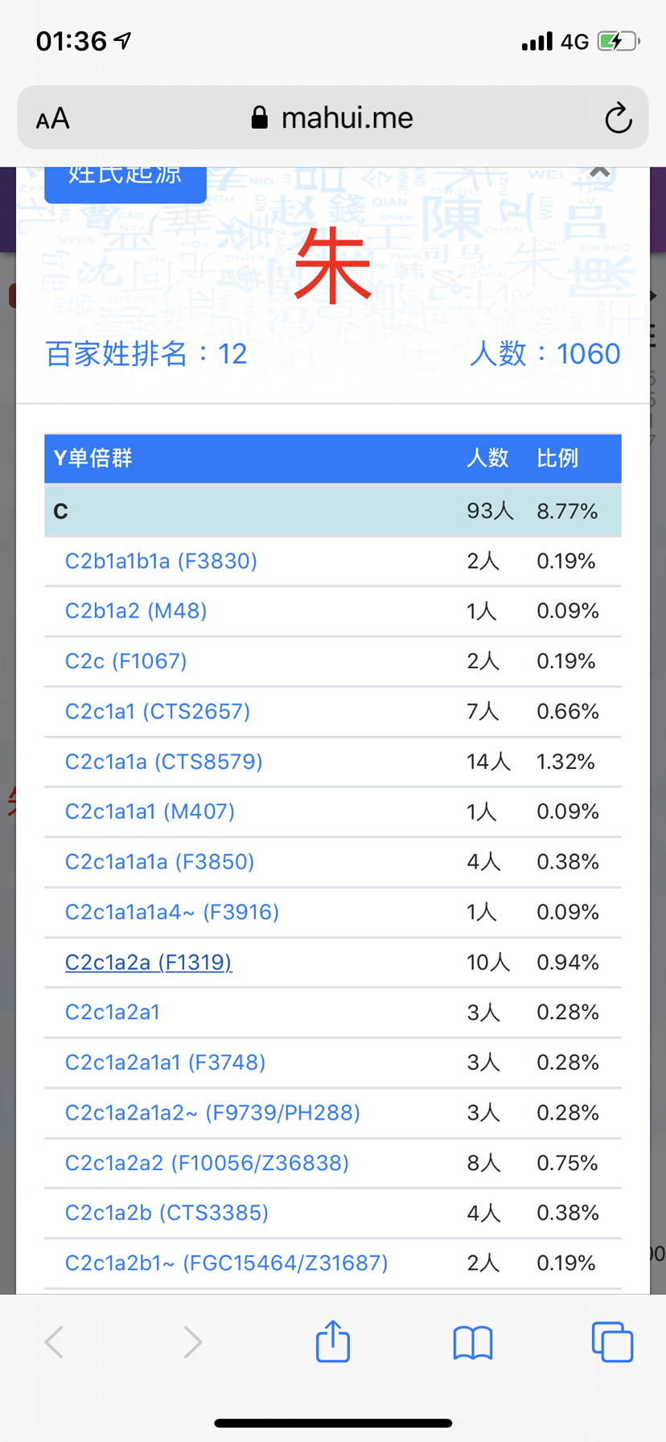Open the AA reader text size menu
Screen dimensions: 666x1442
pyautogui.click(x=53, y=119)
